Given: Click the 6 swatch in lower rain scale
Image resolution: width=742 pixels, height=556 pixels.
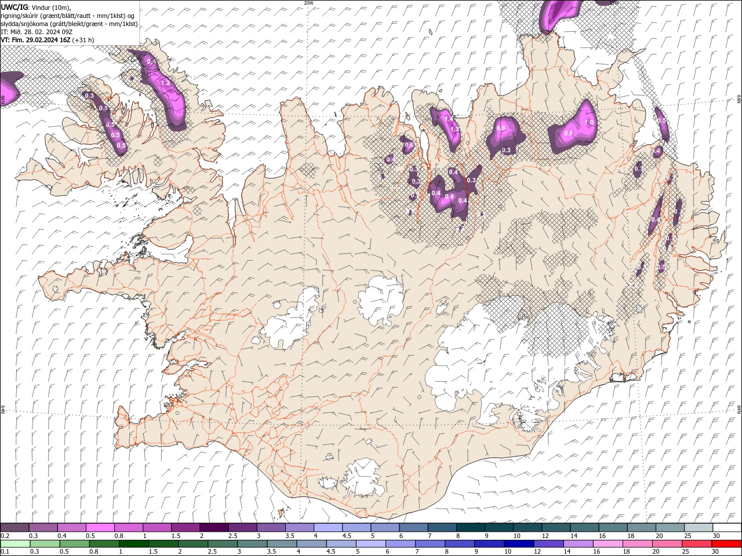Looking at the screenshot, I should pyautogui.click(x=400, y=544).
